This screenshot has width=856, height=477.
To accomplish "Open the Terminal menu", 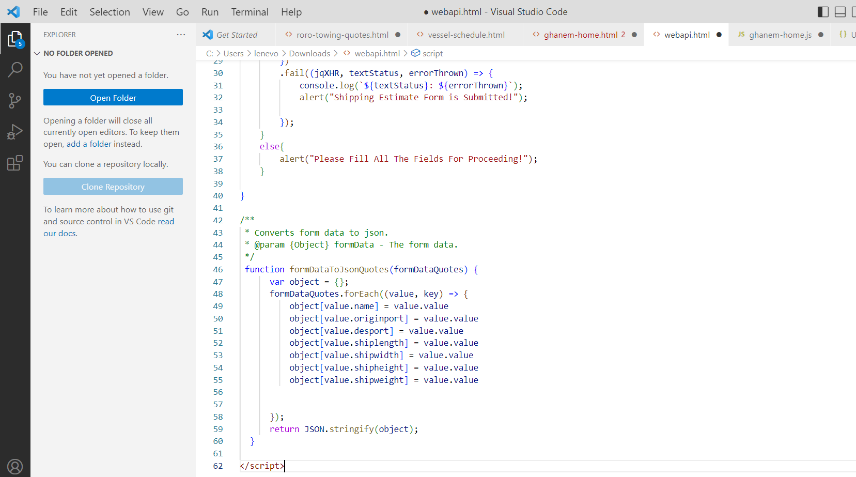I will tap(250, 11).
